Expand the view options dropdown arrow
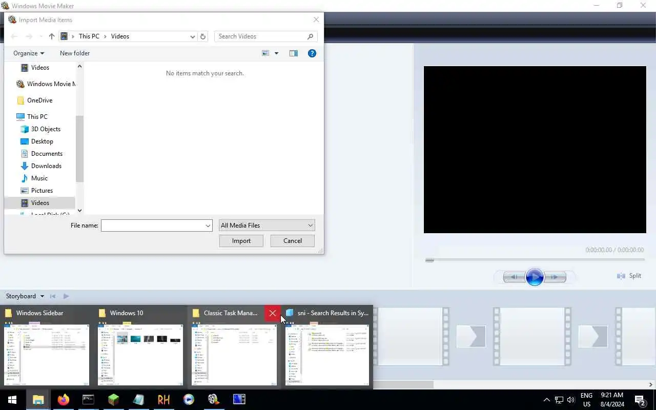This screenshot has height=410, width=656. (x=277, y=53)
